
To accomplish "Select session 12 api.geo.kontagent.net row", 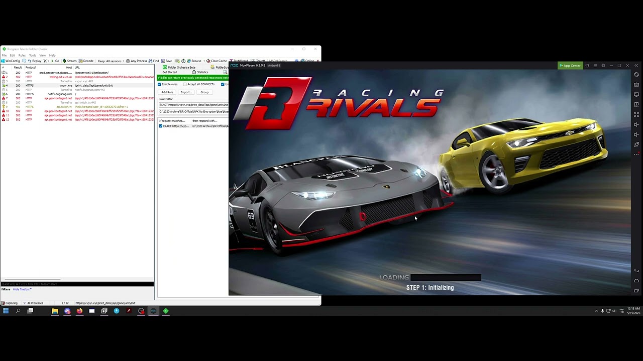I will [x=77, y=119].
